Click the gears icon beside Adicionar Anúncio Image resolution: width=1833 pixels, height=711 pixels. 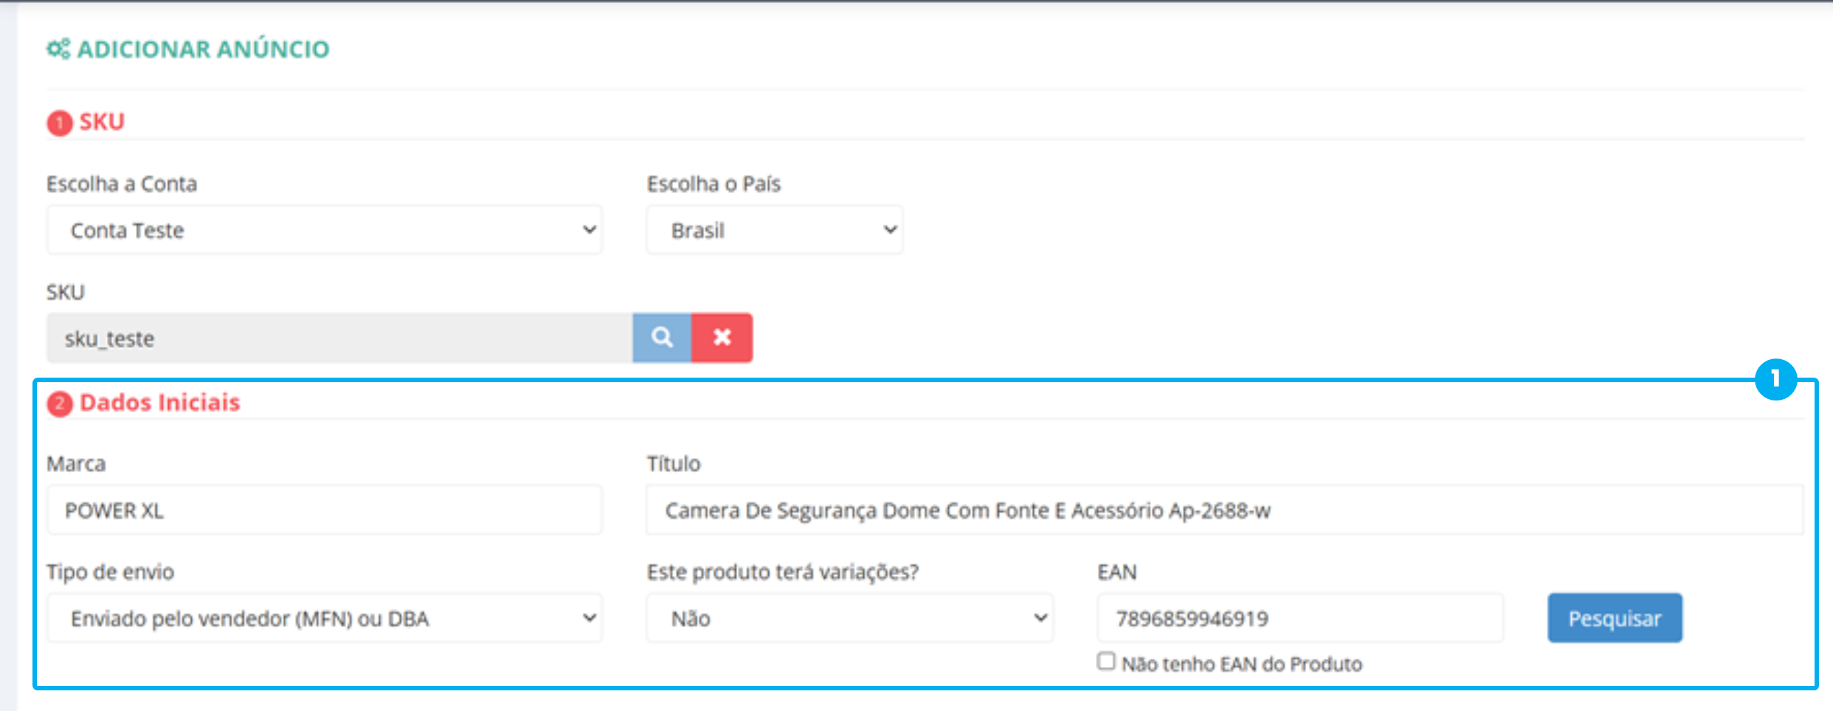(x=58, y=49)
